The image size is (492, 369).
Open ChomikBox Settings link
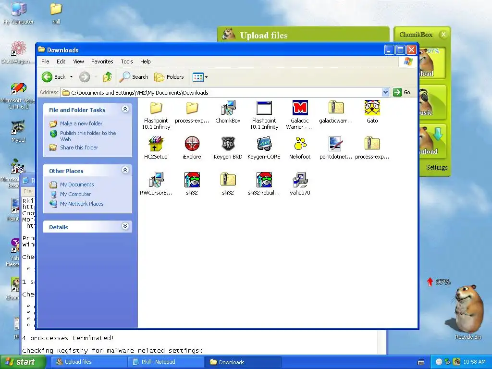tap(436, 167)
